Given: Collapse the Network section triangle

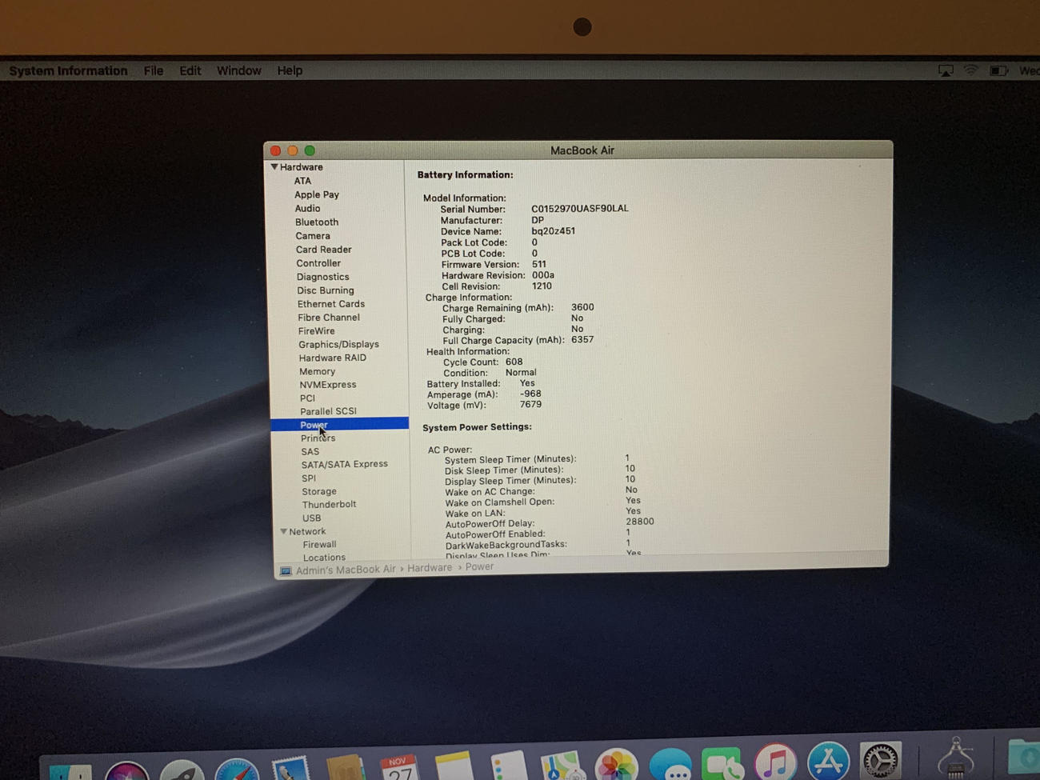Looking at the screenshot, I should (283, 531).
